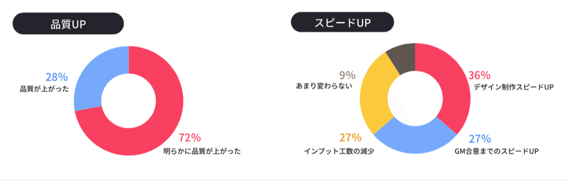This screenshot has width=570, height=181.
Task: Click the デザイン制作スピードUP label
Action: click(x=513, y=88)
